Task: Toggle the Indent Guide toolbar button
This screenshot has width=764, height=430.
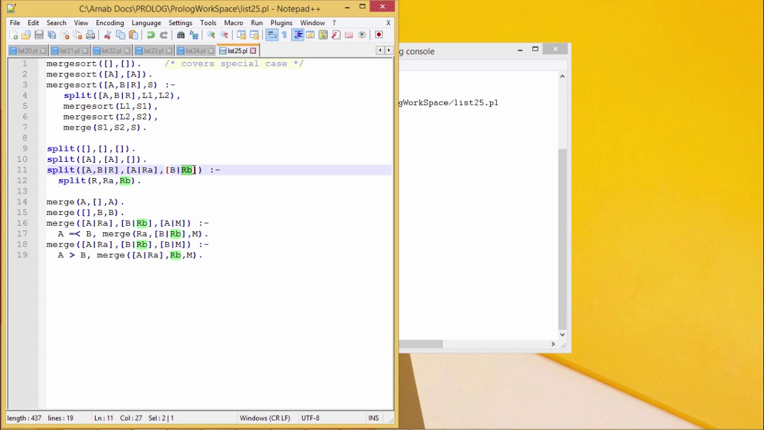Action: (297, 35)
